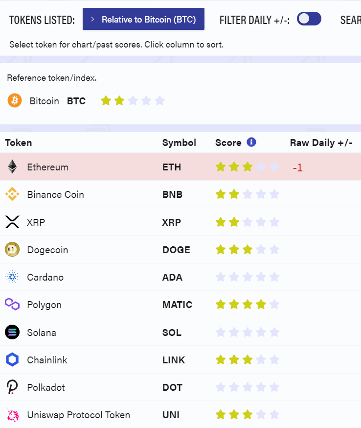The width and height of the screenshot is (361, 428).
Task: Sort by Raw Daily +/- column
Action: (321, 143)
